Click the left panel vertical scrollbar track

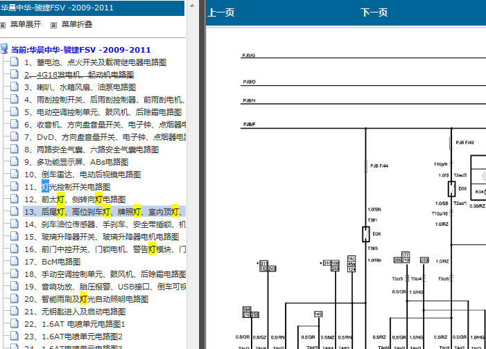(192, 179)
